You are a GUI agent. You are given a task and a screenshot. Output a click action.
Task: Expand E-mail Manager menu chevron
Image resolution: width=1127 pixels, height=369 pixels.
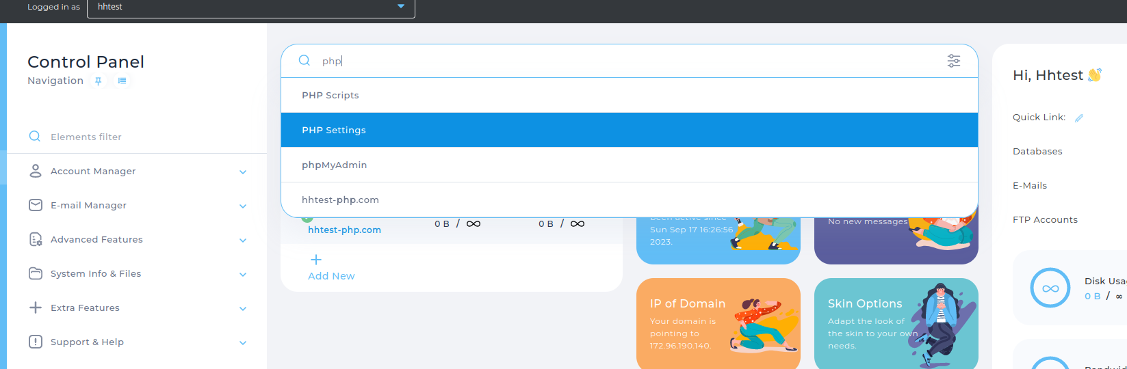coord(243,206)
